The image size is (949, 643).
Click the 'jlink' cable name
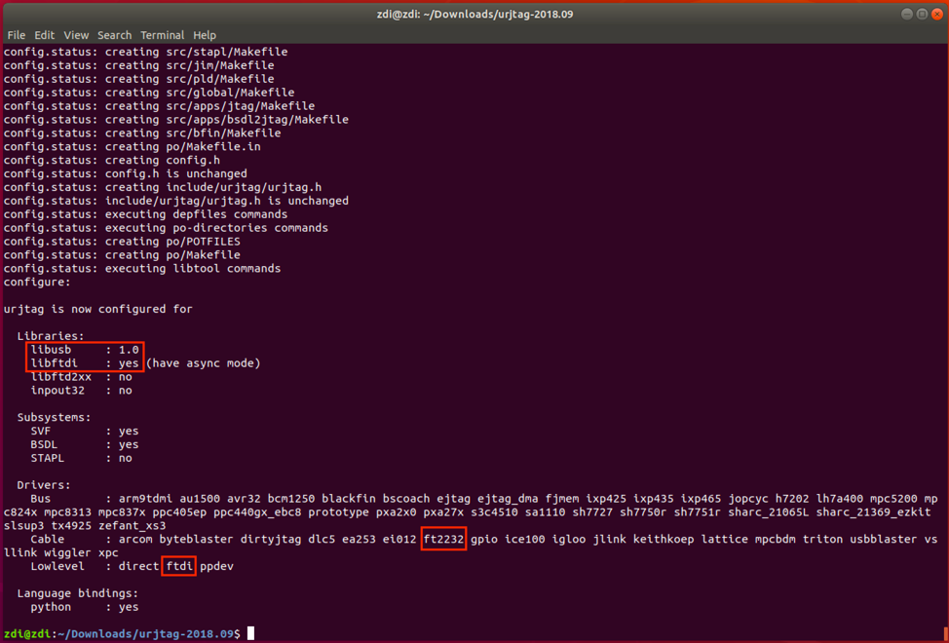pos(610,539)
